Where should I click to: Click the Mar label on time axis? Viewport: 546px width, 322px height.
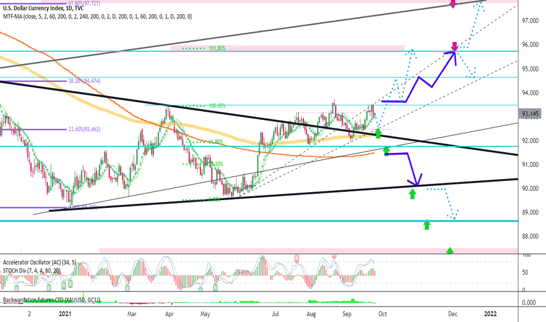132,314
